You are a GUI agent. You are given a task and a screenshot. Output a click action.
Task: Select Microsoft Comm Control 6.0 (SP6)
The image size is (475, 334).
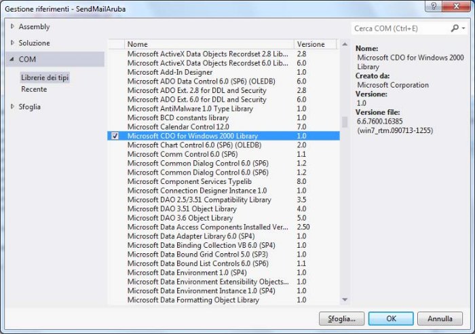click(223, 154)
